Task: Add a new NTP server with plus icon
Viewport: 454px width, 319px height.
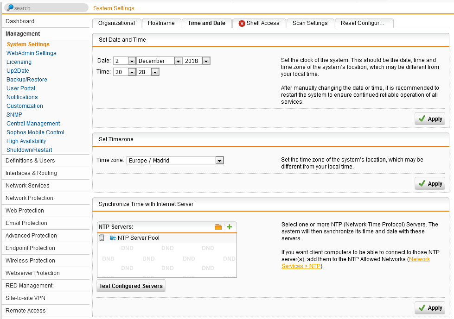Action: pos(229,227)
